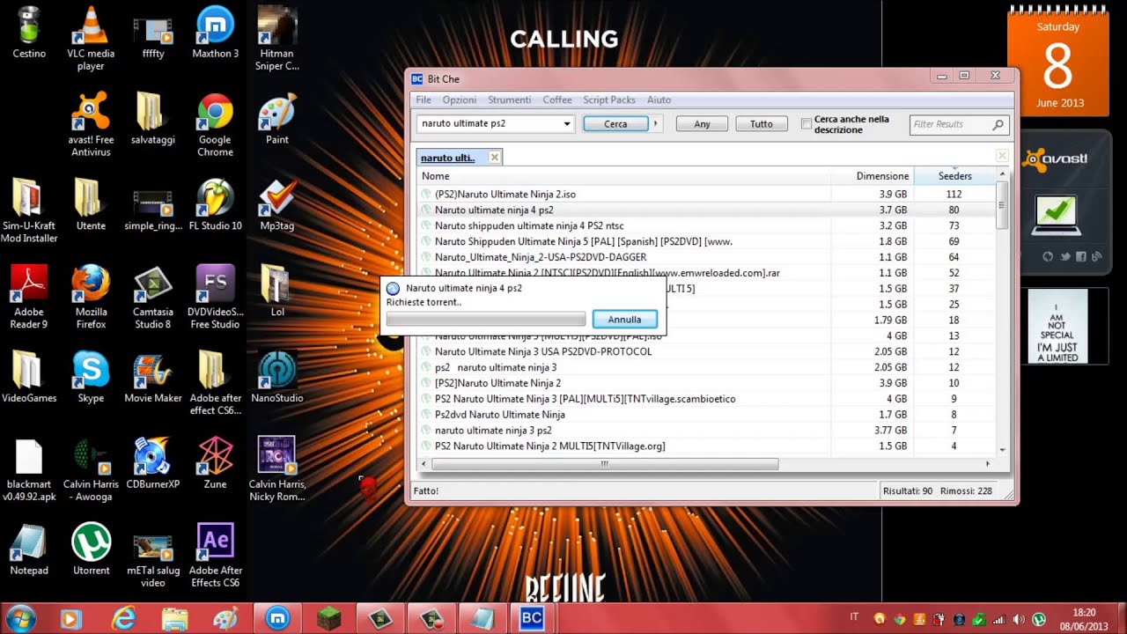Select the naruto ulti.. results tab
Image resolution: width=1127 pixels, height=634 pixels.
pyautogui.click(x=448, y=158)
